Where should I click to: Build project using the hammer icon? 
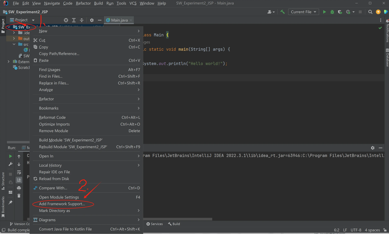click(x=283, y=12)
